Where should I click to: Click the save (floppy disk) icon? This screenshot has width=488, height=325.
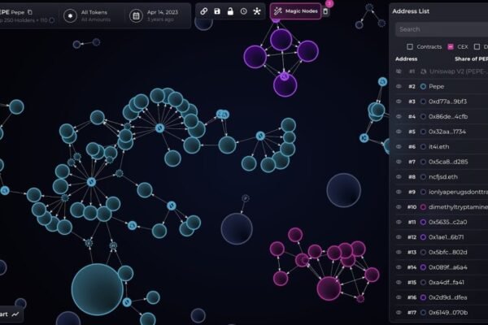217,11
